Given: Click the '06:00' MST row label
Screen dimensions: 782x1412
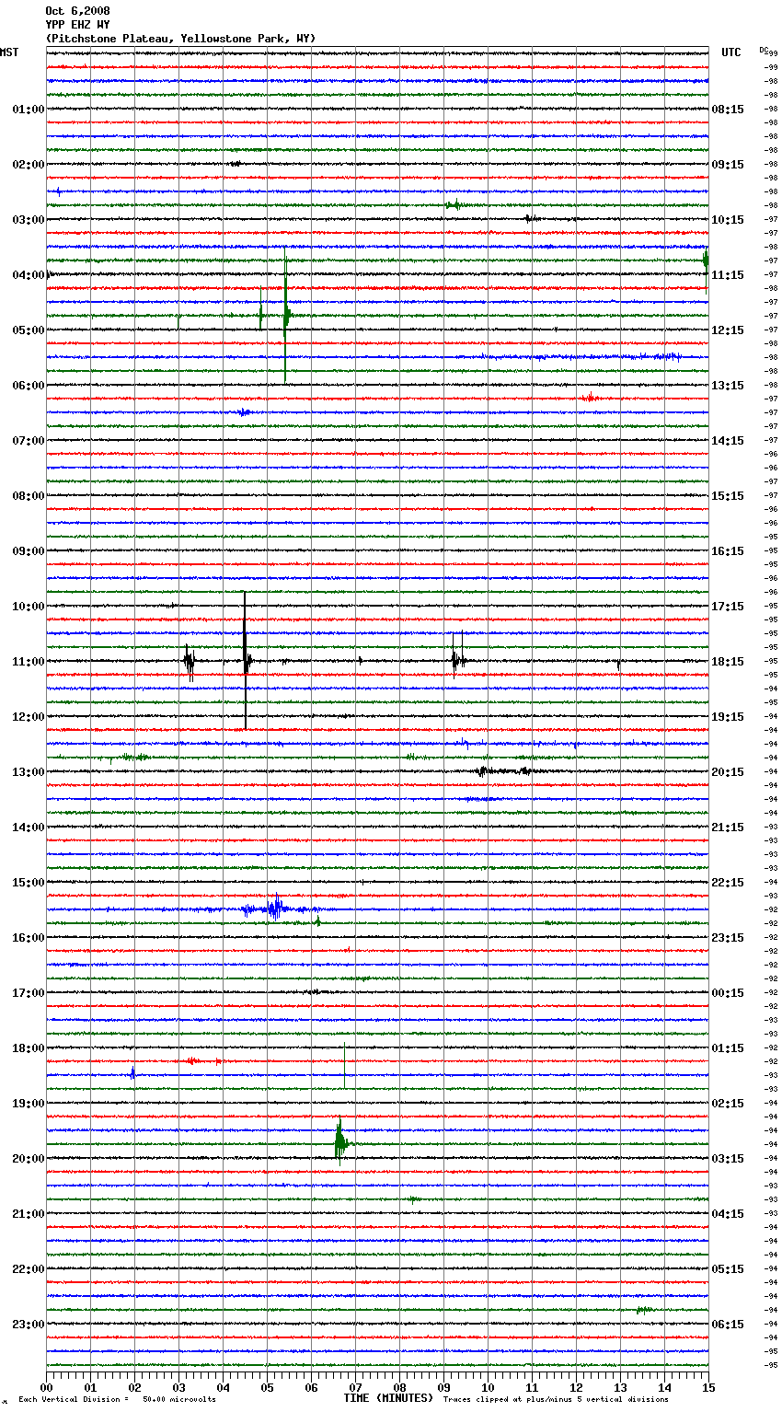Looking at the screenshot, I should (x=28, y=386).
